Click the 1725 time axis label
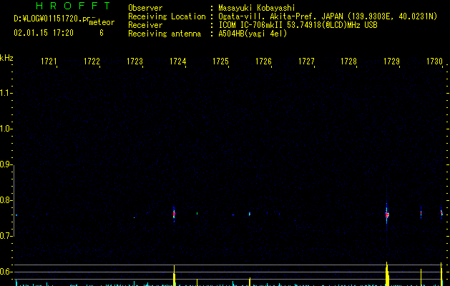Image resolution: width=450 pixels, height=286 pixels. click(220, 61)
